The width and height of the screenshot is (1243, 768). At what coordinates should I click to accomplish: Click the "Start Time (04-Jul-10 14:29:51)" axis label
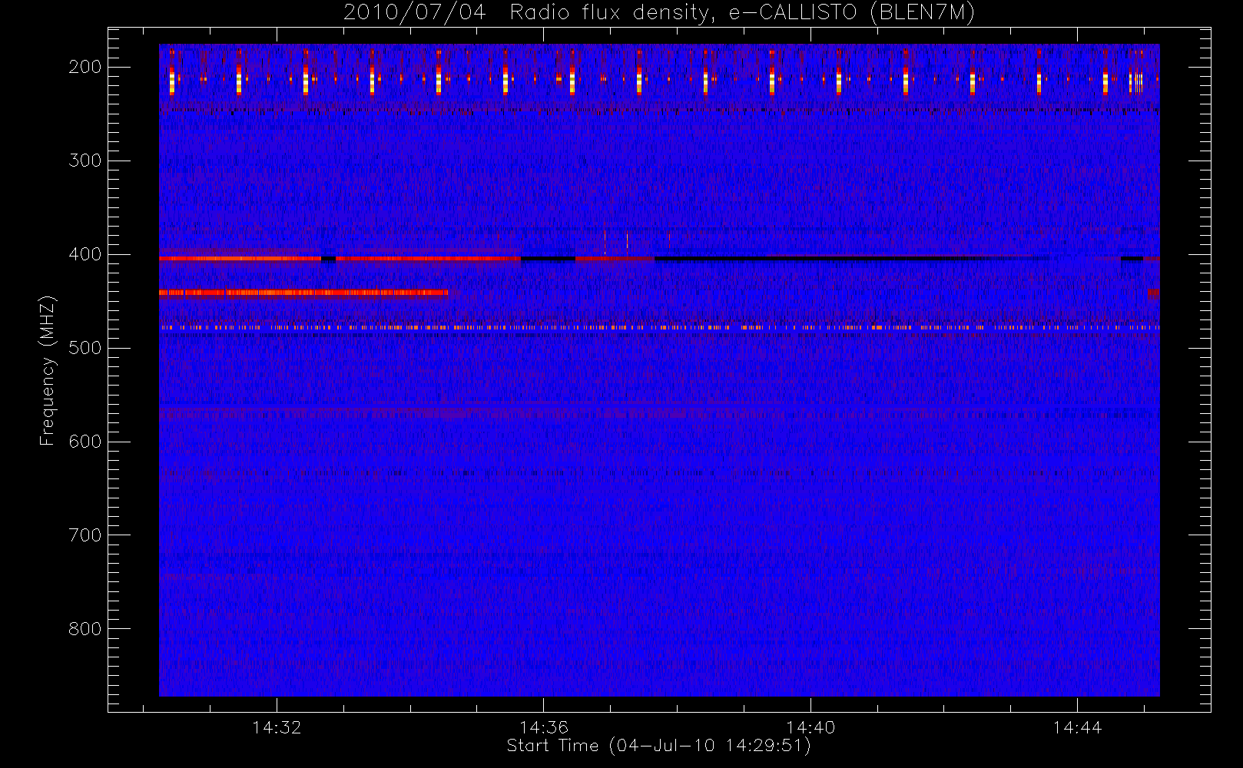[659, 746]
